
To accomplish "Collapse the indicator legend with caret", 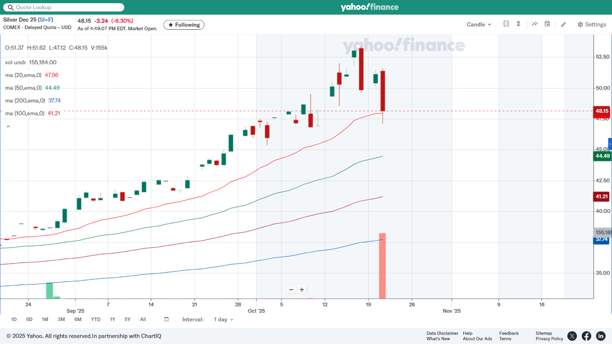I will [8, 126].
